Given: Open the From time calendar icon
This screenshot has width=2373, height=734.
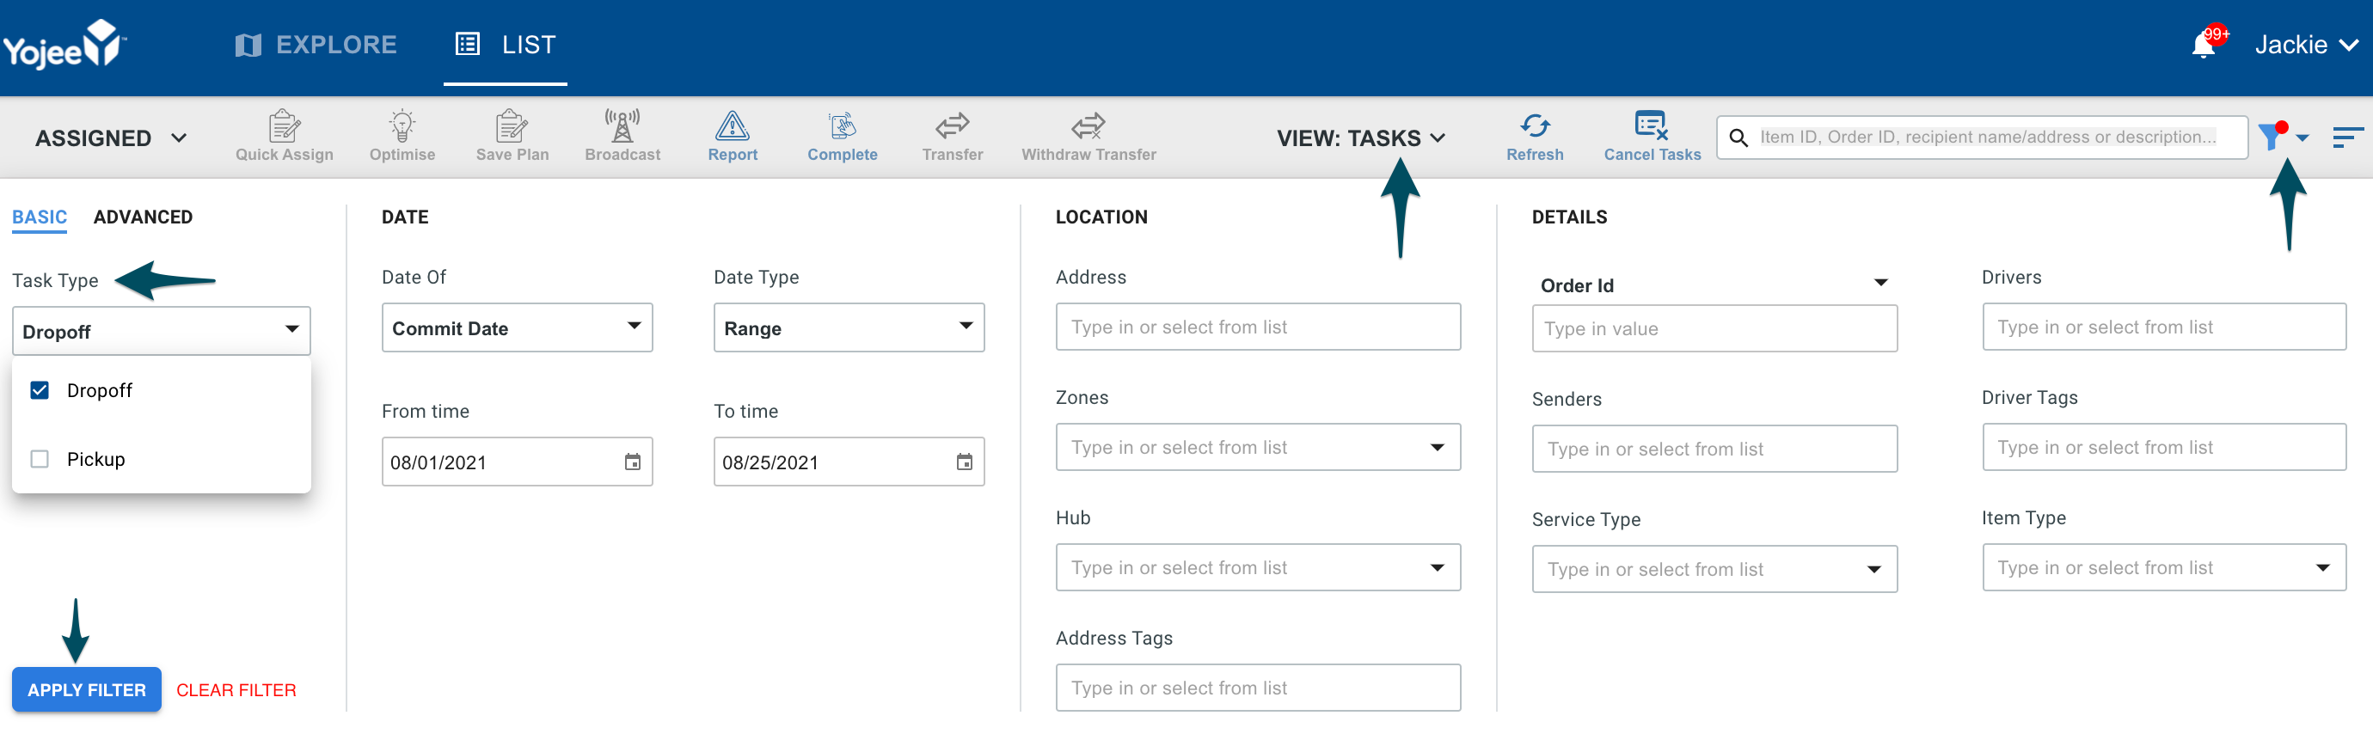Looking at the screenshot, I should click(633, 462).
